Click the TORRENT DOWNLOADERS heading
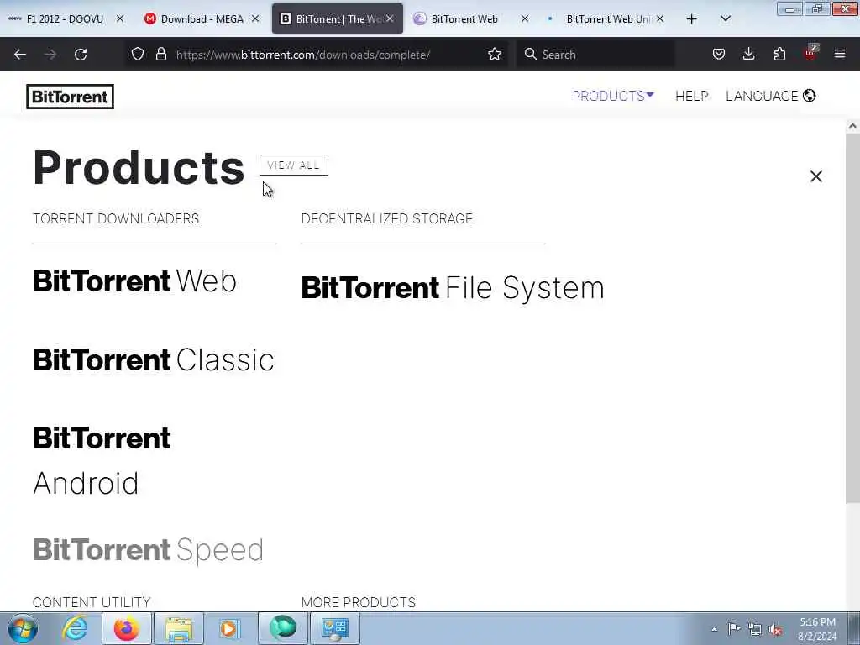Screen dimensions: 860x645 pyautogui.click(x=116, y=219)
